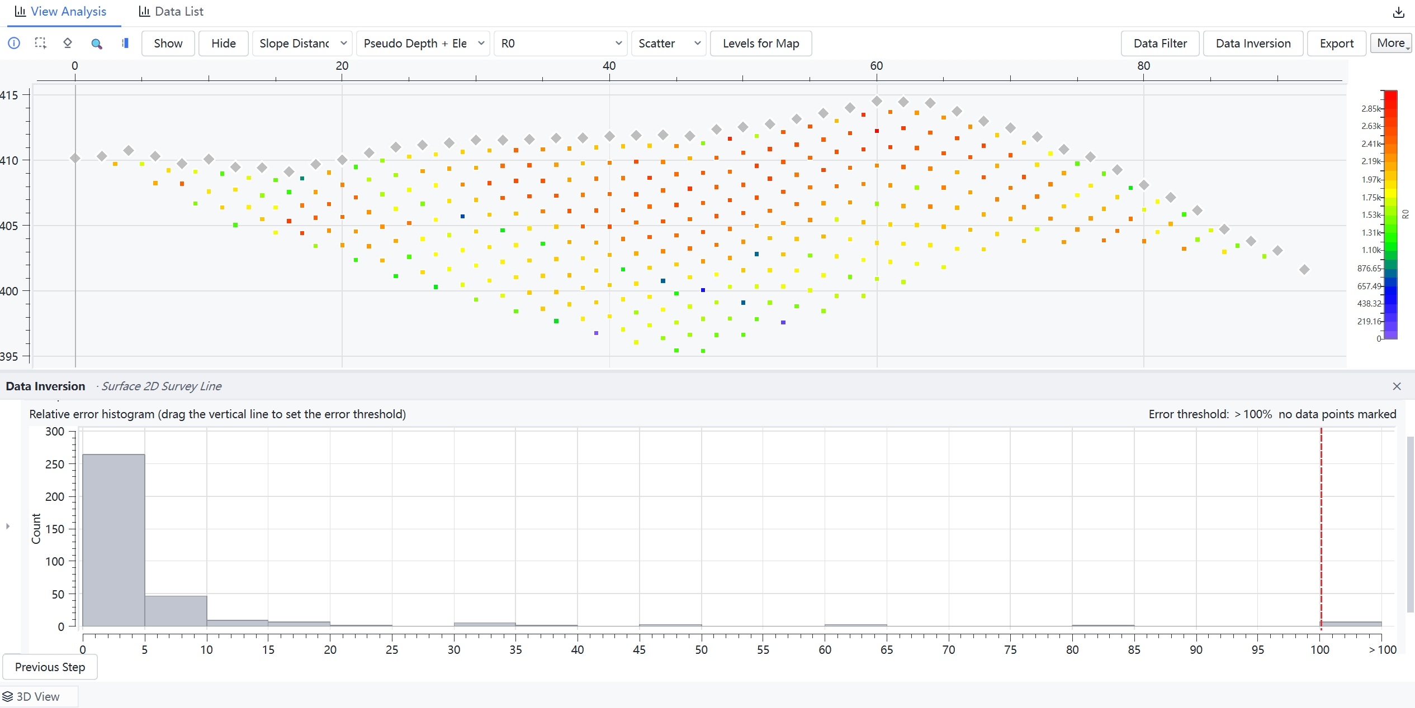Open the More dropdown menu
Viewport: 1415px width, 708px height.
tap(1391, 43)
